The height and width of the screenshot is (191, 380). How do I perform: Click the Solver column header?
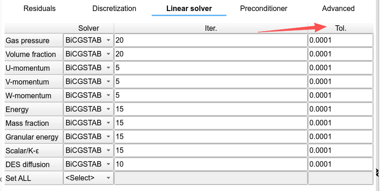point(88,28)
